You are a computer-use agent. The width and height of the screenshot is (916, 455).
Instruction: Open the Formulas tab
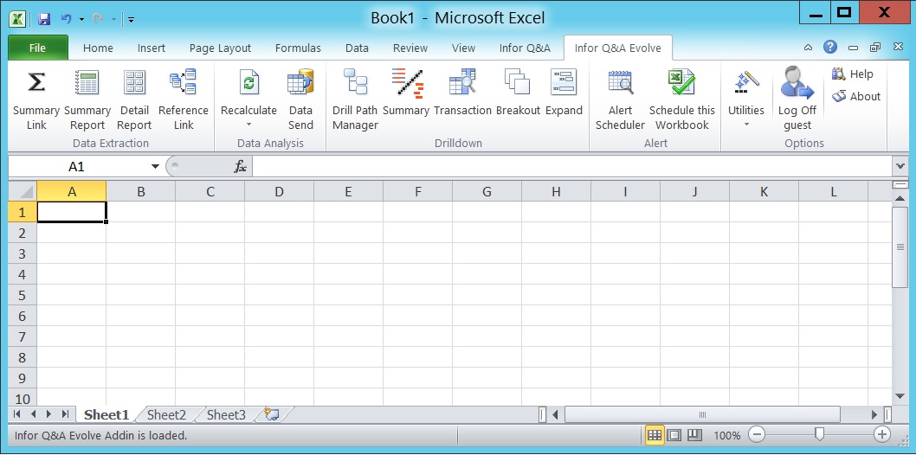[298, 48]
